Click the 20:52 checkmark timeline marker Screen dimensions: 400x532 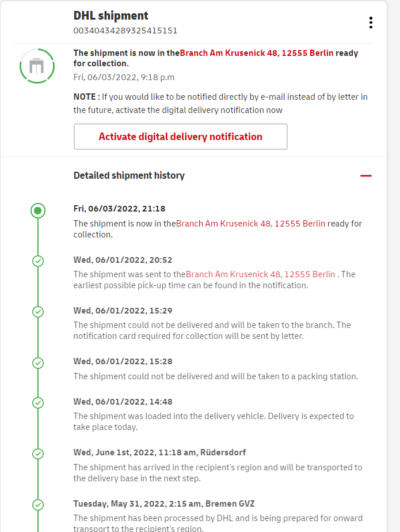coord(38,261)
